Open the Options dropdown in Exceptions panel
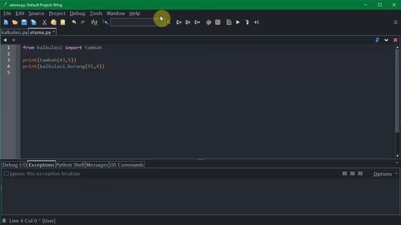This screenshot has width=401, height=225. (385, 174)
